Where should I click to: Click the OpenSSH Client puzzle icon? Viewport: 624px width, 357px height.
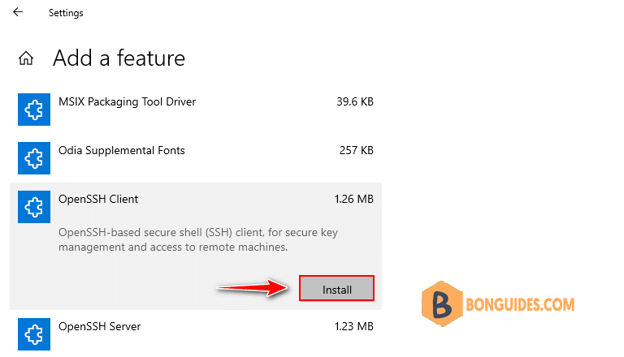(34, 207)
